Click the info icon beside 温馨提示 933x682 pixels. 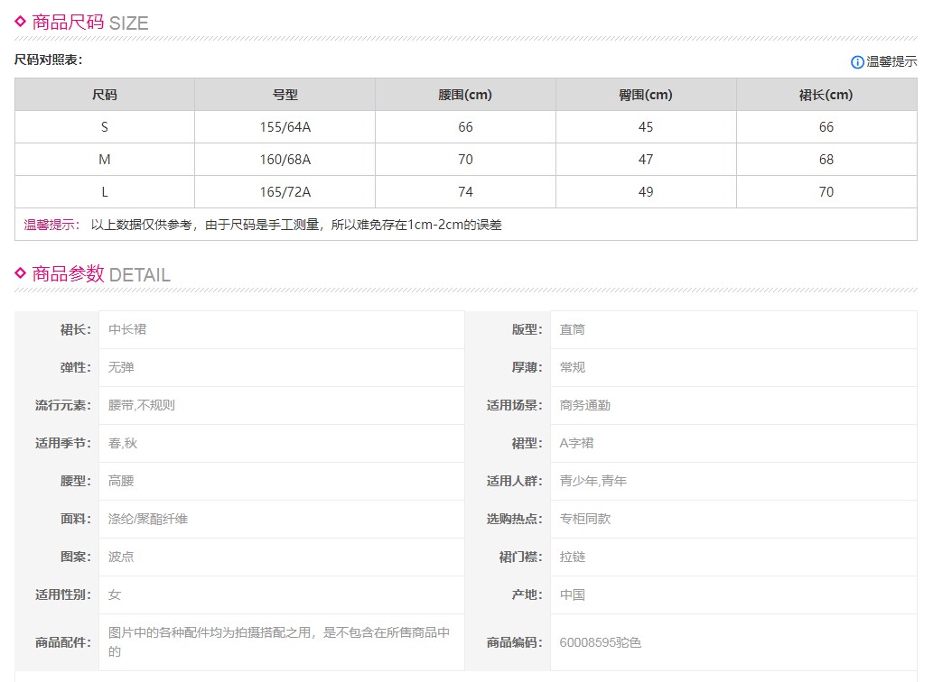[x=857, y=62]
